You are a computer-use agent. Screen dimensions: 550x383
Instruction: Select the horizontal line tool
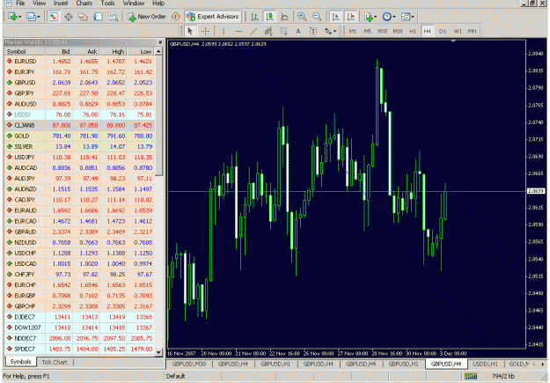click(x=238, y=31)
